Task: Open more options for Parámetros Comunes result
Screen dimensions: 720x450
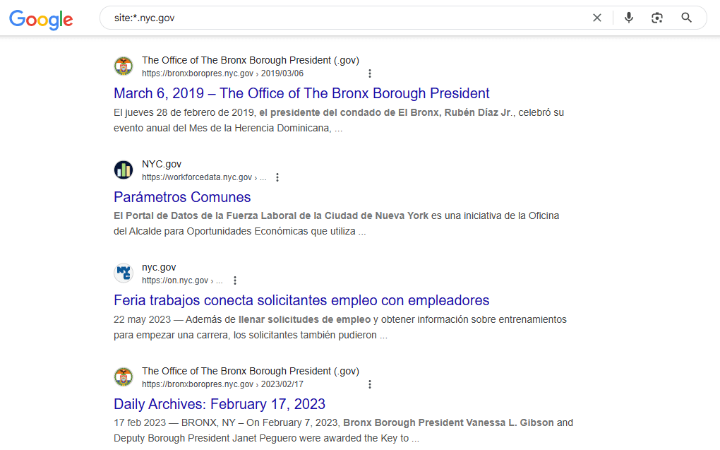Action: click(277, 177)
